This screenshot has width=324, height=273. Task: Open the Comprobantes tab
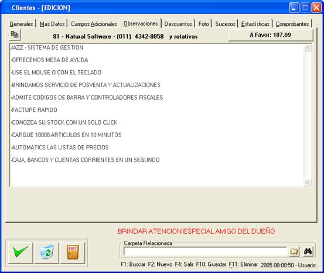tap(292, 24)
